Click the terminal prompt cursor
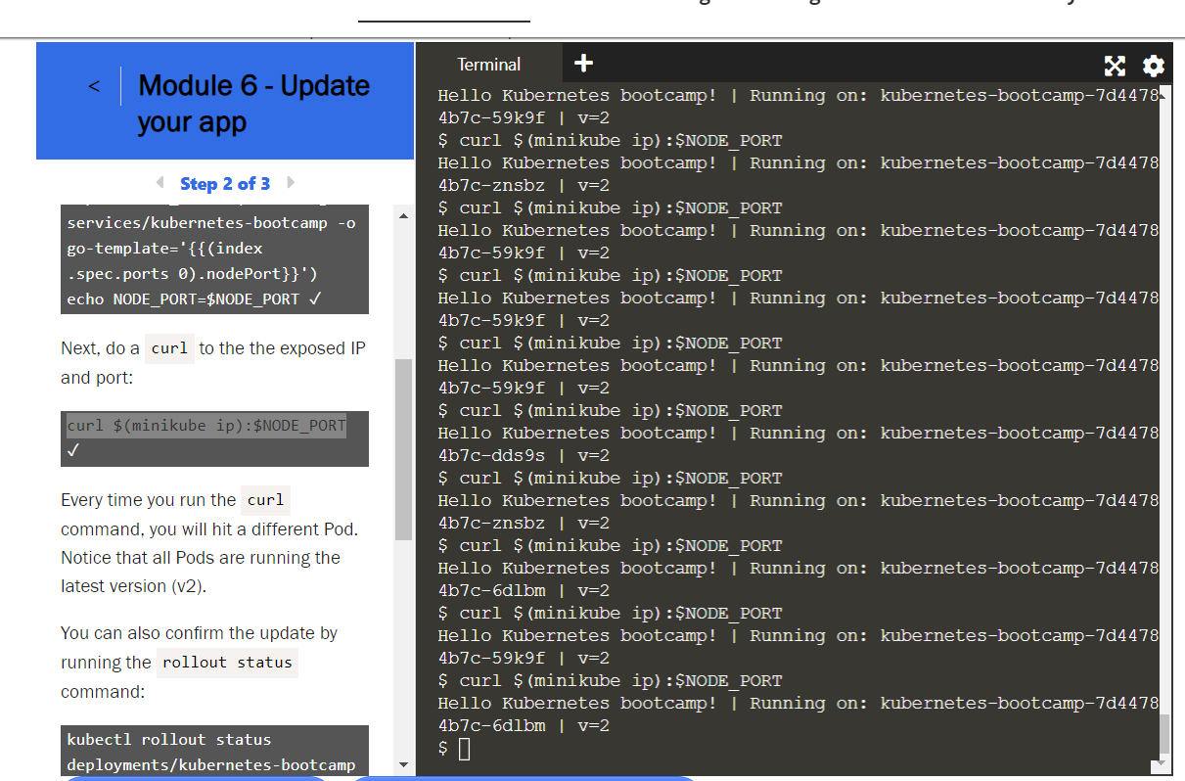The width and height of the screenshot is (1185, 781). 465,749
